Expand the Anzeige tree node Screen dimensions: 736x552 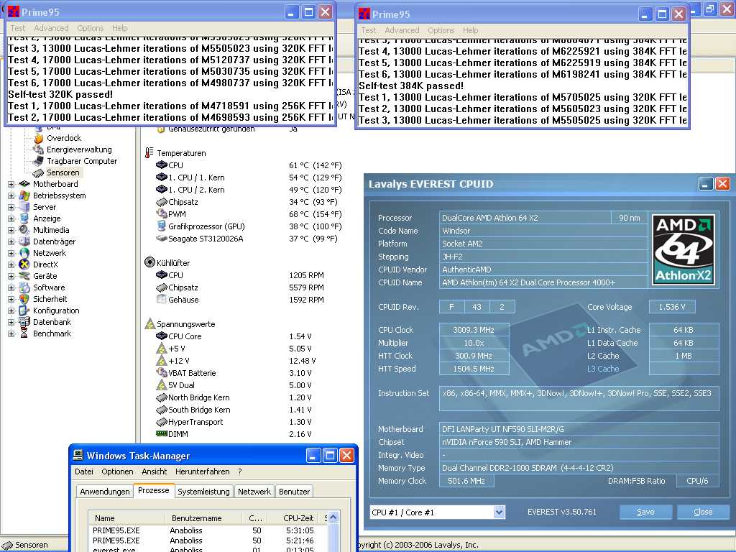11,218
